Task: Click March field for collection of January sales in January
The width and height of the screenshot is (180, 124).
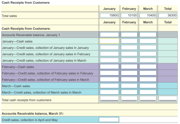Action: (148, 47)
